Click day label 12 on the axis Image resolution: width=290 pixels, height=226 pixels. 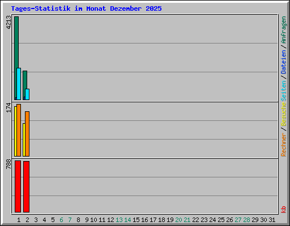[x=110, y=220]
